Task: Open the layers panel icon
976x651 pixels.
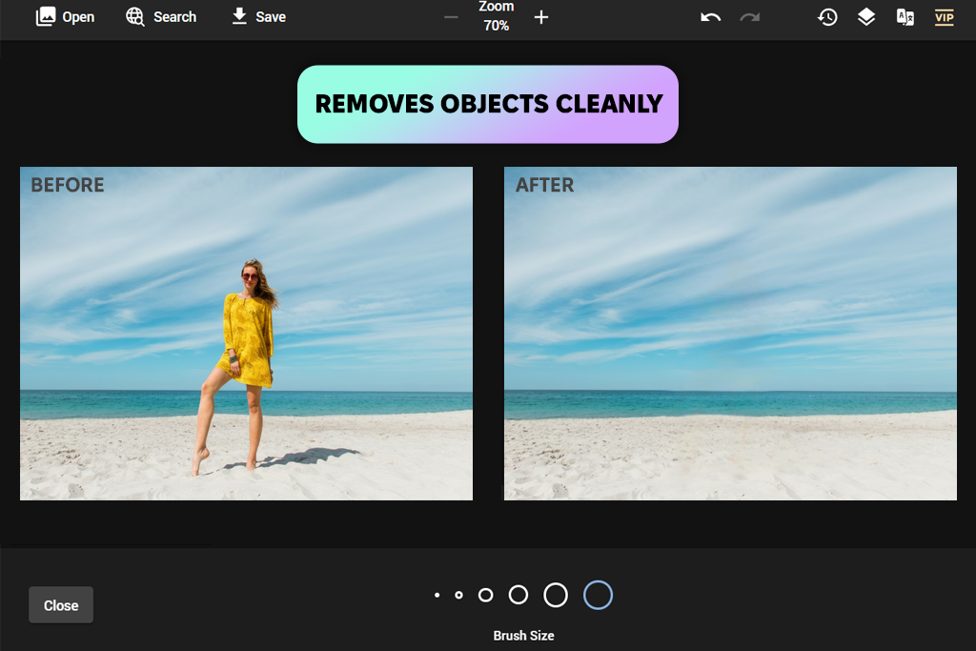Action: pyautogui.click(x=866, y=17)
